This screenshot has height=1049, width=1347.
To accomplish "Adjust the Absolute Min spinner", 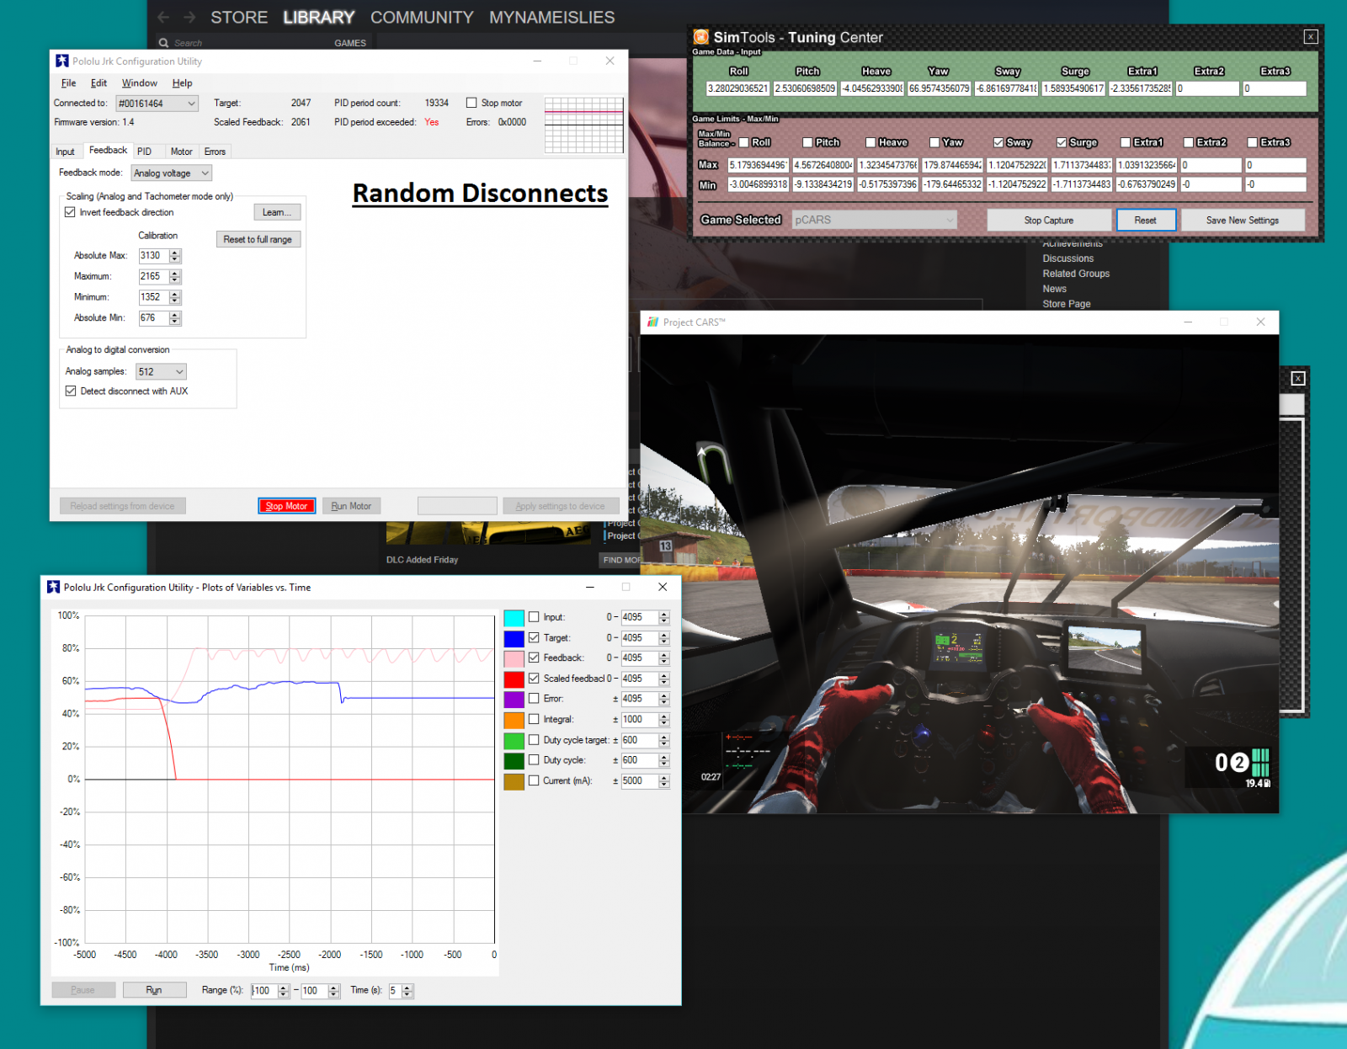I will click(175, 318).
